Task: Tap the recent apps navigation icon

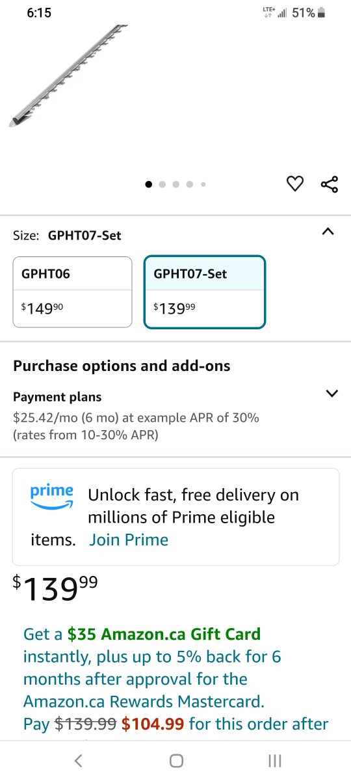Action: 275,760
